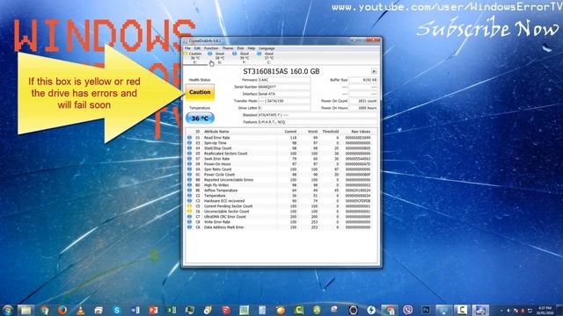The height and width of the screenshot is (316, 563).
Task: Open the Windows Start menu
Action: coord(8,310)
